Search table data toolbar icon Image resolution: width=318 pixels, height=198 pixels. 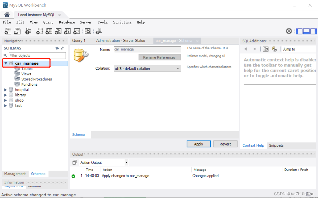(88, 31)
